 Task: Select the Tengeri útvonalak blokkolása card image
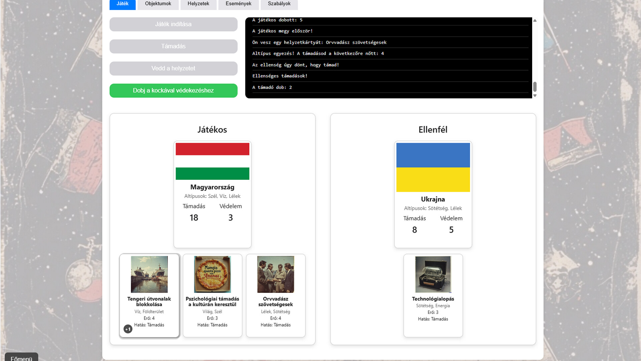point(149,274)
